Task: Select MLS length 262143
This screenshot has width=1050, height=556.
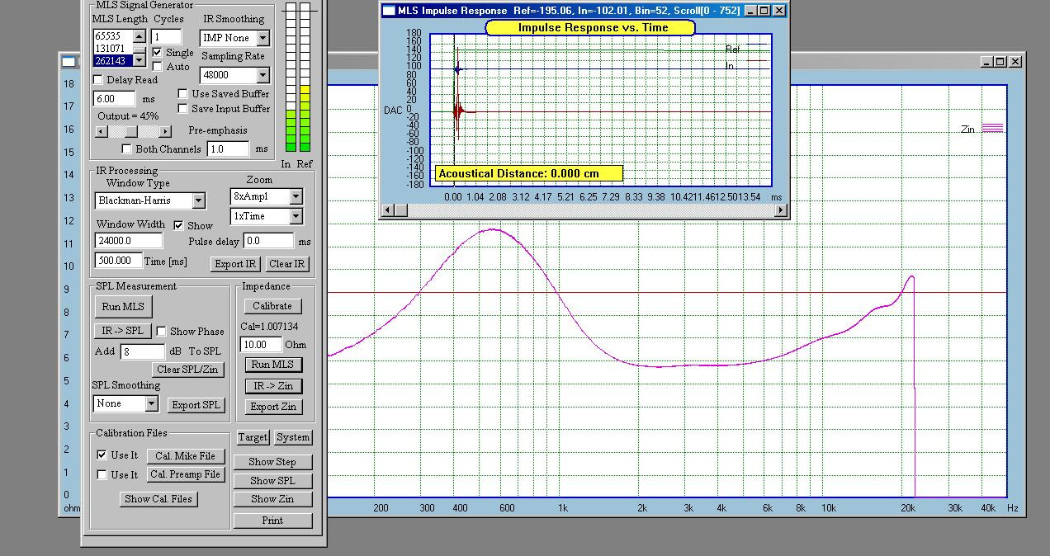Action: pyautogui.click(x=112, y=60)
